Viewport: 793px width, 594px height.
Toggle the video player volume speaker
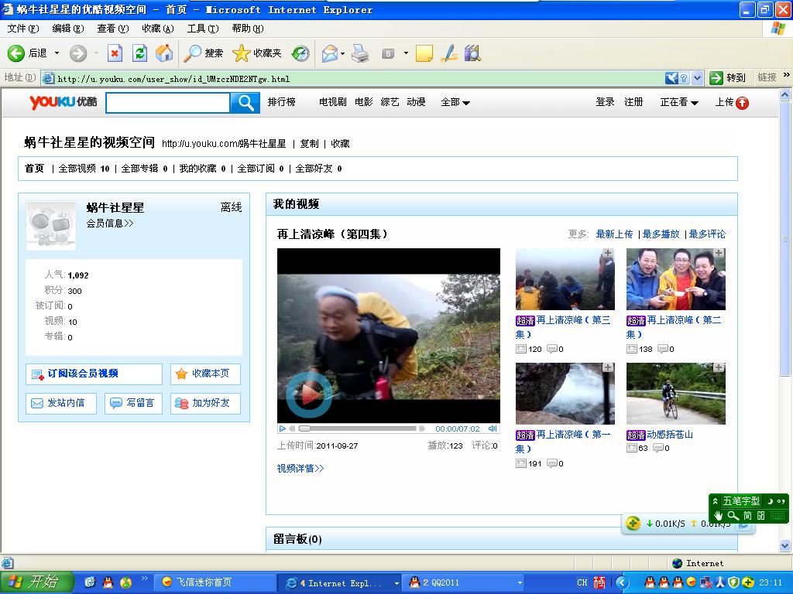pyautogui.click(x=492, y=428)
